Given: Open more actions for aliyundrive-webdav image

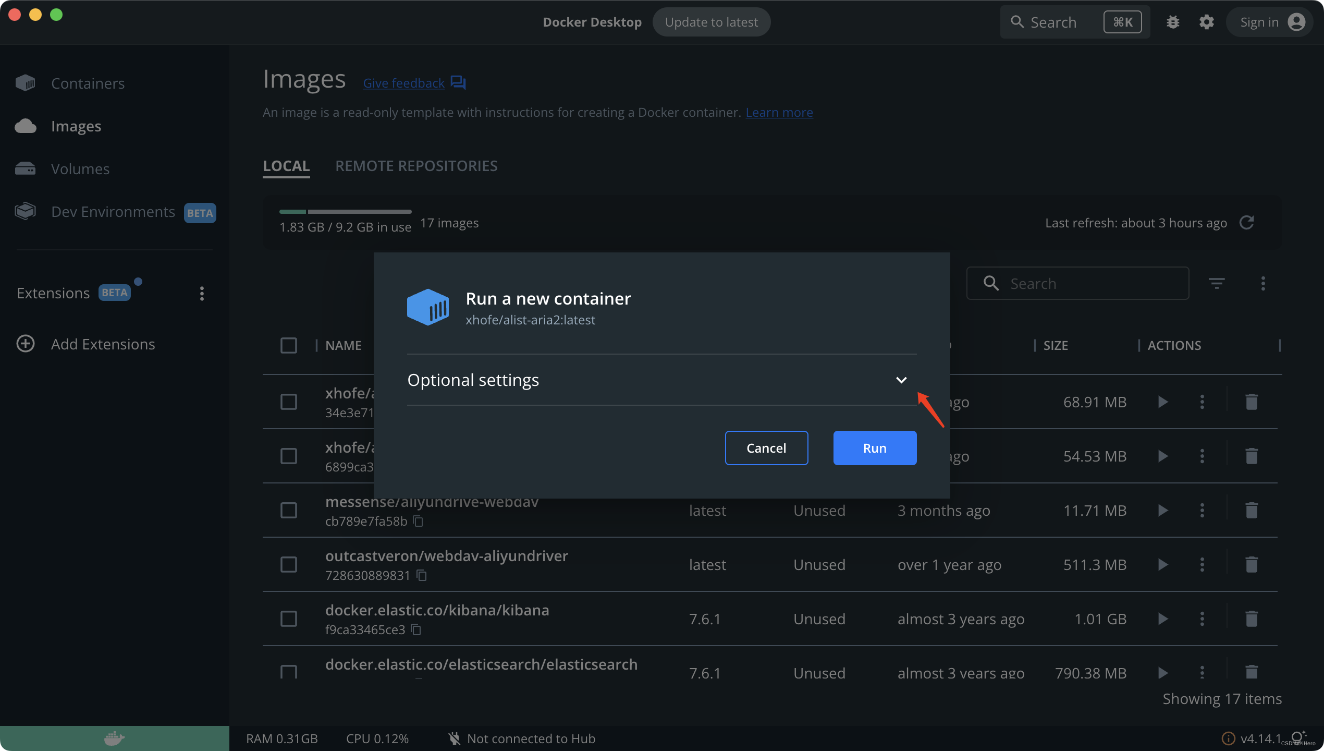Looking at the screenshot, I should [1202, 510].
